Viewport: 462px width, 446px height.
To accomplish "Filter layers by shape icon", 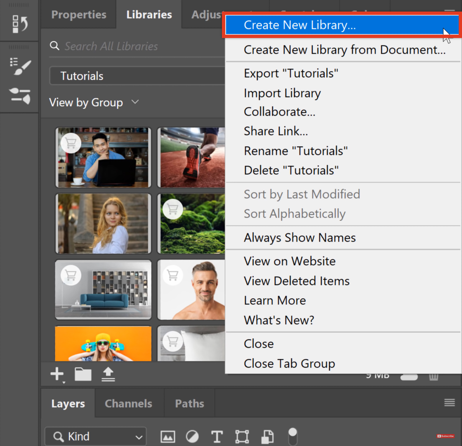I will [x=242, y=437].
